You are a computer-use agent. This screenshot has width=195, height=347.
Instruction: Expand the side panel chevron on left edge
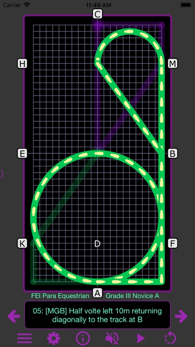click(2, 173)
